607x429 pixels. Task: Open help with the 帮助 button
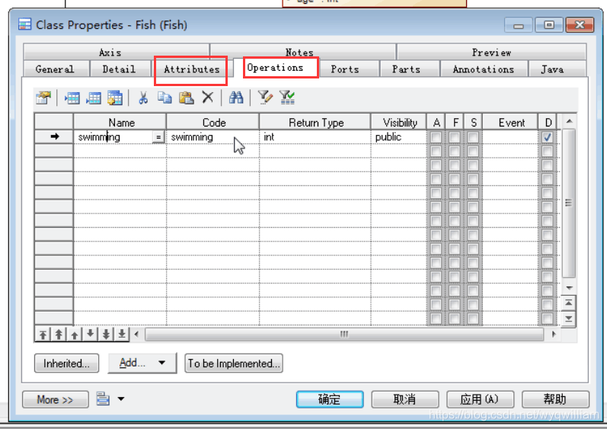pyautogui.click(x=555, y=399)
